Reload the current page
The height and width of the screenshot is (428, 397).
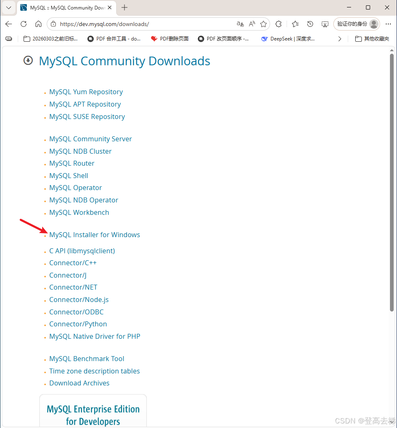24,24
